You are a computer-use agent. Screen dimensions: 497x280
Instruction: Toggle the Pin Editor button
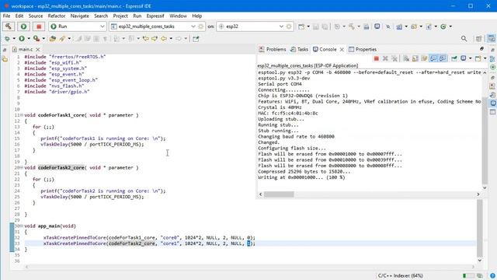click(196, 39)
